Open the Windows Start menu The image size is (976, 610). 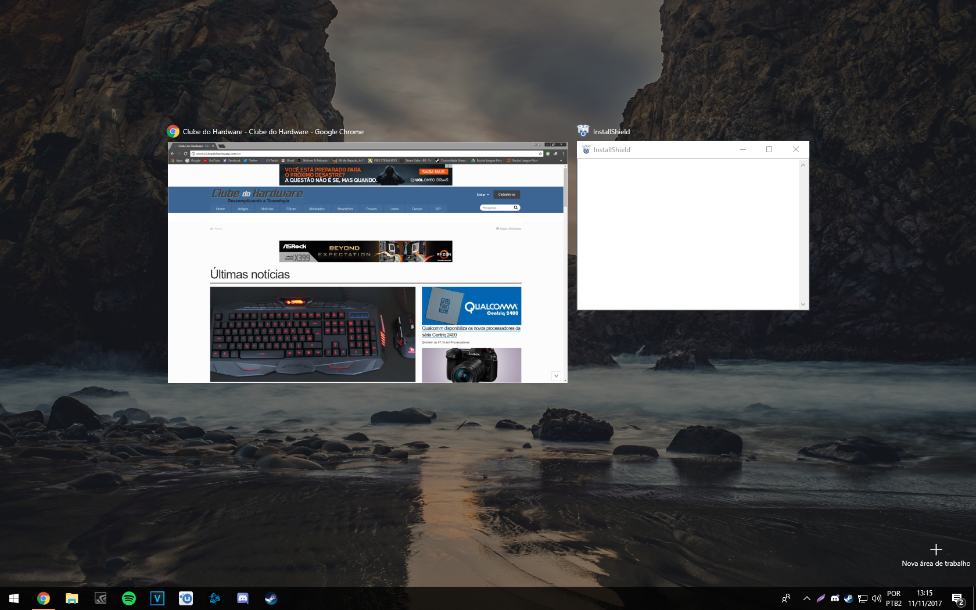pyautogui.click(x=14, y=598)
